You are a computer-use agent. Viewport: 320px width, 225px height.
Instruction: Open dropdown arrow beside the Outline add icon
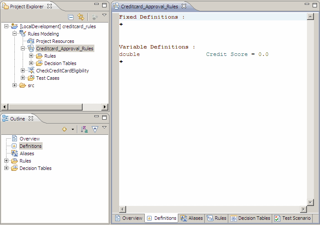click(73, 129)
